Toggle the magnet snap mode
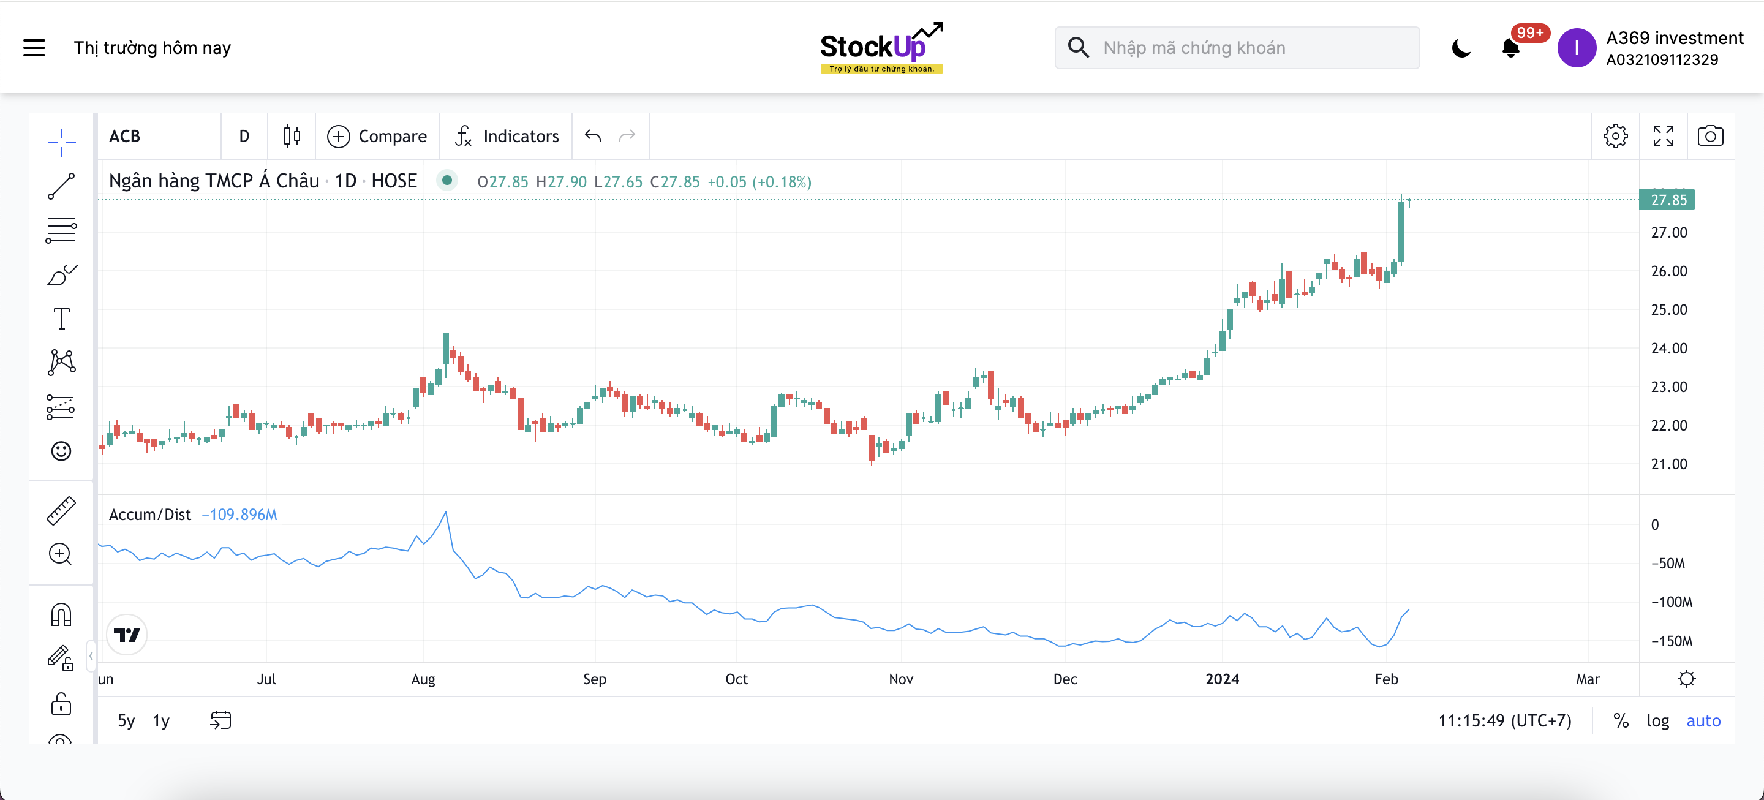1764x800 pixels. pyautogui.click(x=62, y=614)
